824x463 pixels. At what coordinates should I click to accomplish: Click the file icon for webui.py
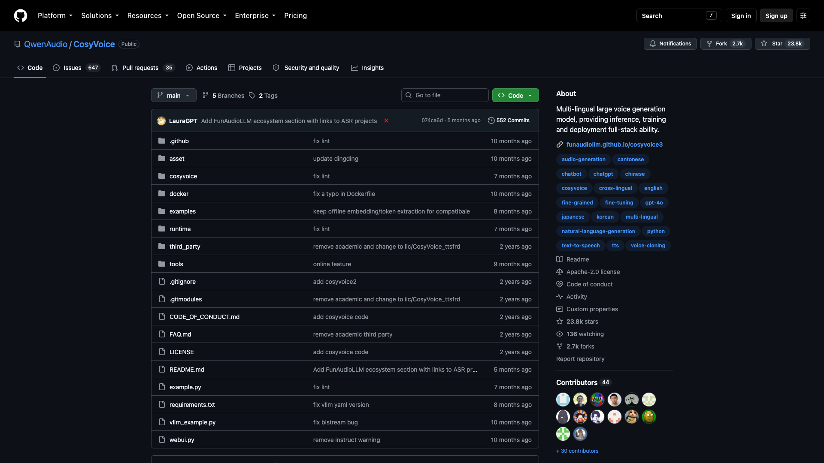[x=162, y=439]
